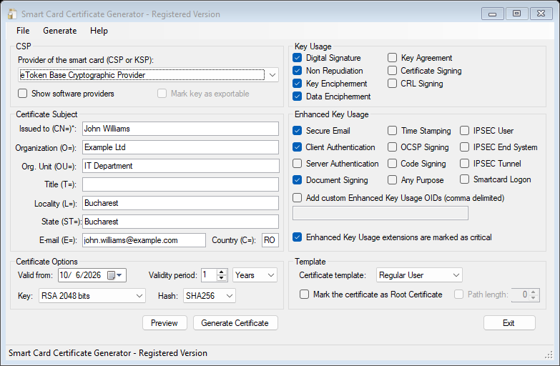Uncheck Secure Email enhanced usage
560x366 pixels.
[x=297, y=131]
